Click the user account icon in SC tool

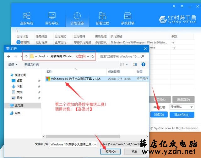pos(174,6)
